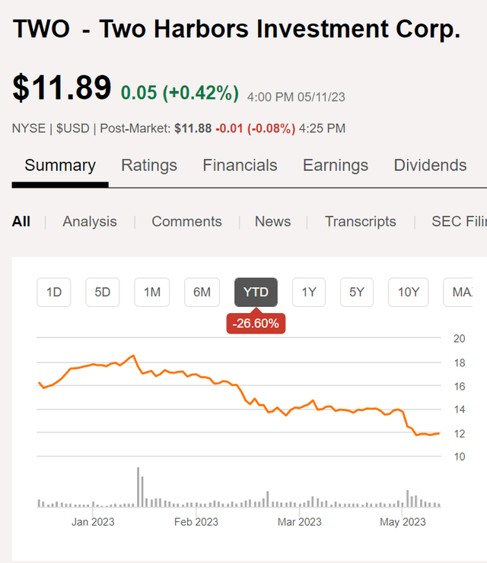Switch to the Ratings tab
487x563 pixels.
149,166
